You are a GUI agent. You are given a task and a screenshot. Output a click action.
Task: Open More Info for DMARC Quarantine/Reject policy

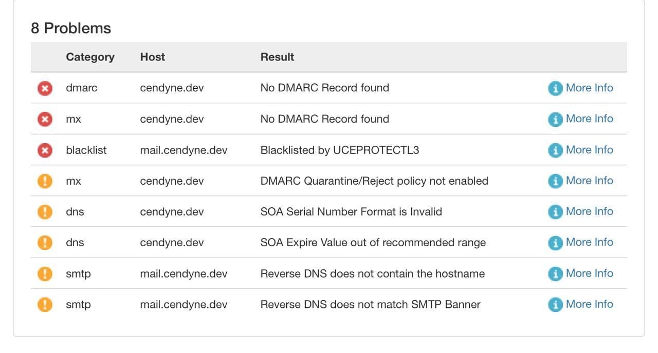[589, 181]
